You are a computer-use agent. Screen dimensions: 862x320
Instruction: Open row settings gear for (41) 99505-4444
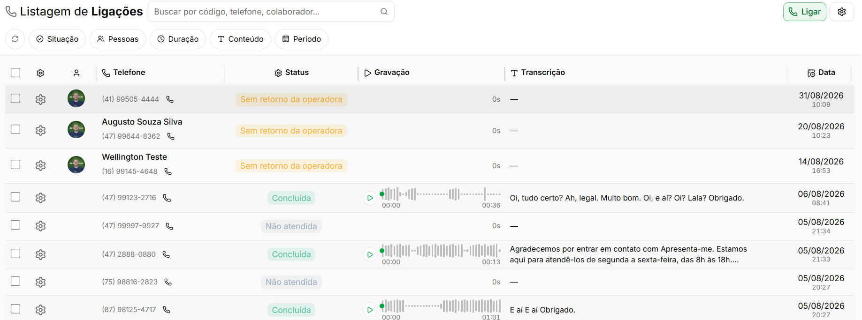[40, 99]
